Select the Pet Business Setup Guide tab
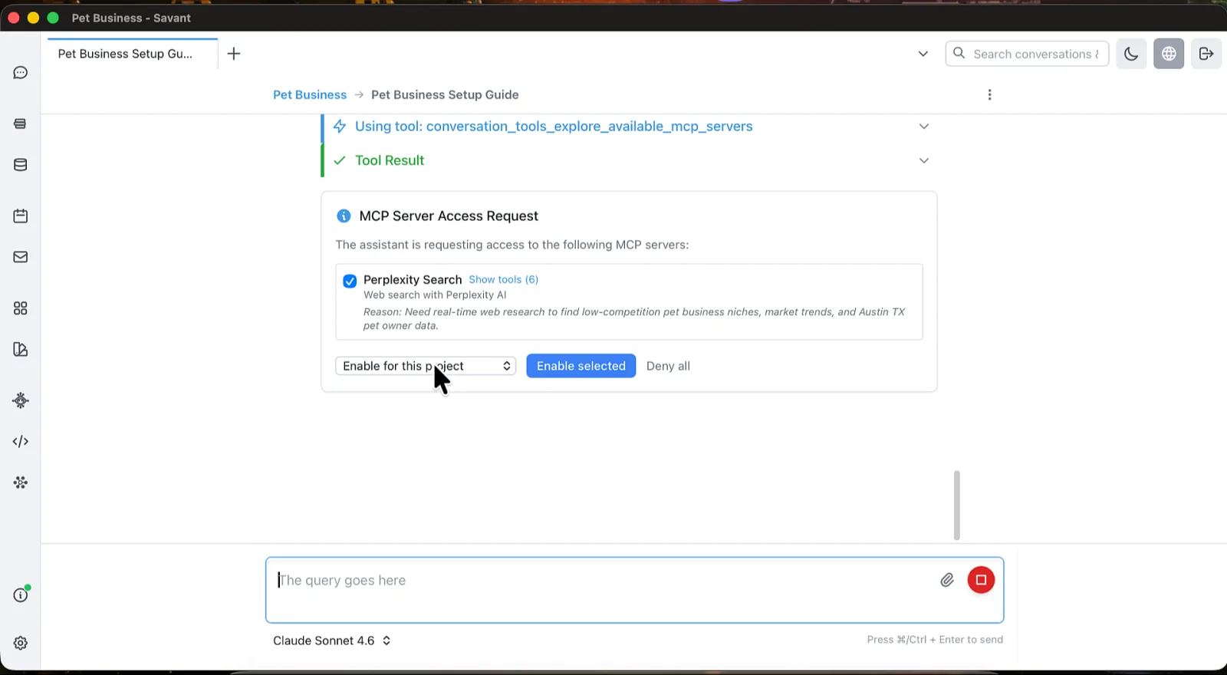The height and width of the screenshot is (675, 1227). pos(133,54)
